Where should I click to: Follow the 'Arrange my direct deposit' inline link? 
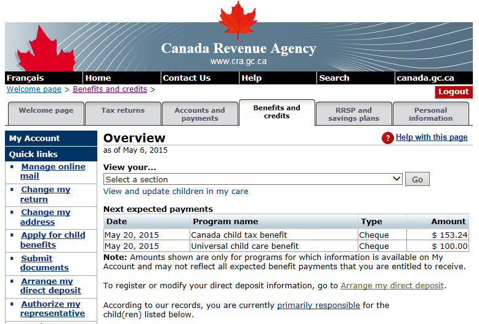coord(392,286)
